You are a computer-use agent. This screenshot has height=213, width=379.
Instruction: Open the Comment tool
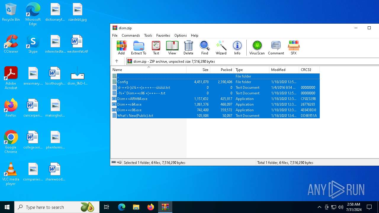[276, 48]
